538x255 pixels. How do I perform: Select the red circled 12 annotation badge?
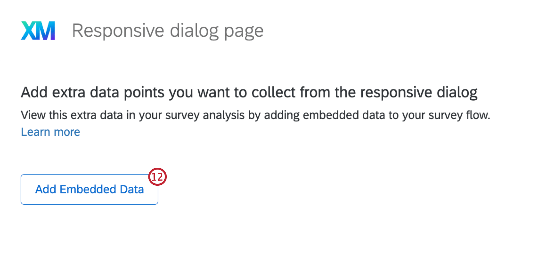tap(157, 177)
